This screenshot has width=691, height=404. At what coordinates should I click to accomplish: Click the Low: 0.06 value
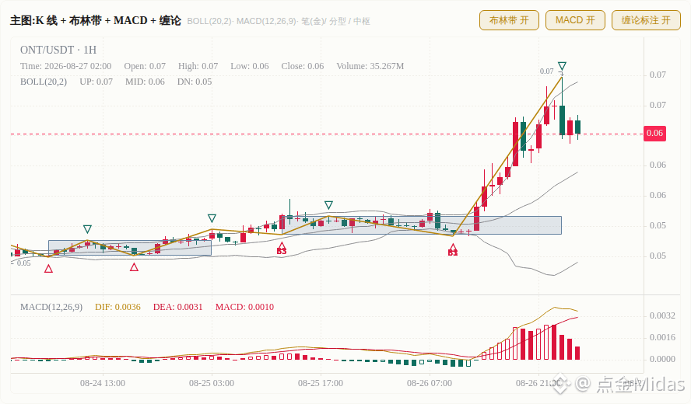point(250,66)
